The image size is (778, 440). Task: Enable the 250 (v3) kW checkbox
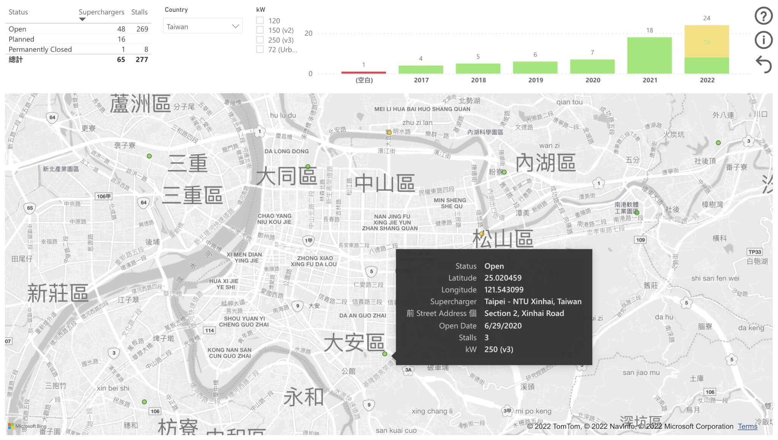pos(260,40)
